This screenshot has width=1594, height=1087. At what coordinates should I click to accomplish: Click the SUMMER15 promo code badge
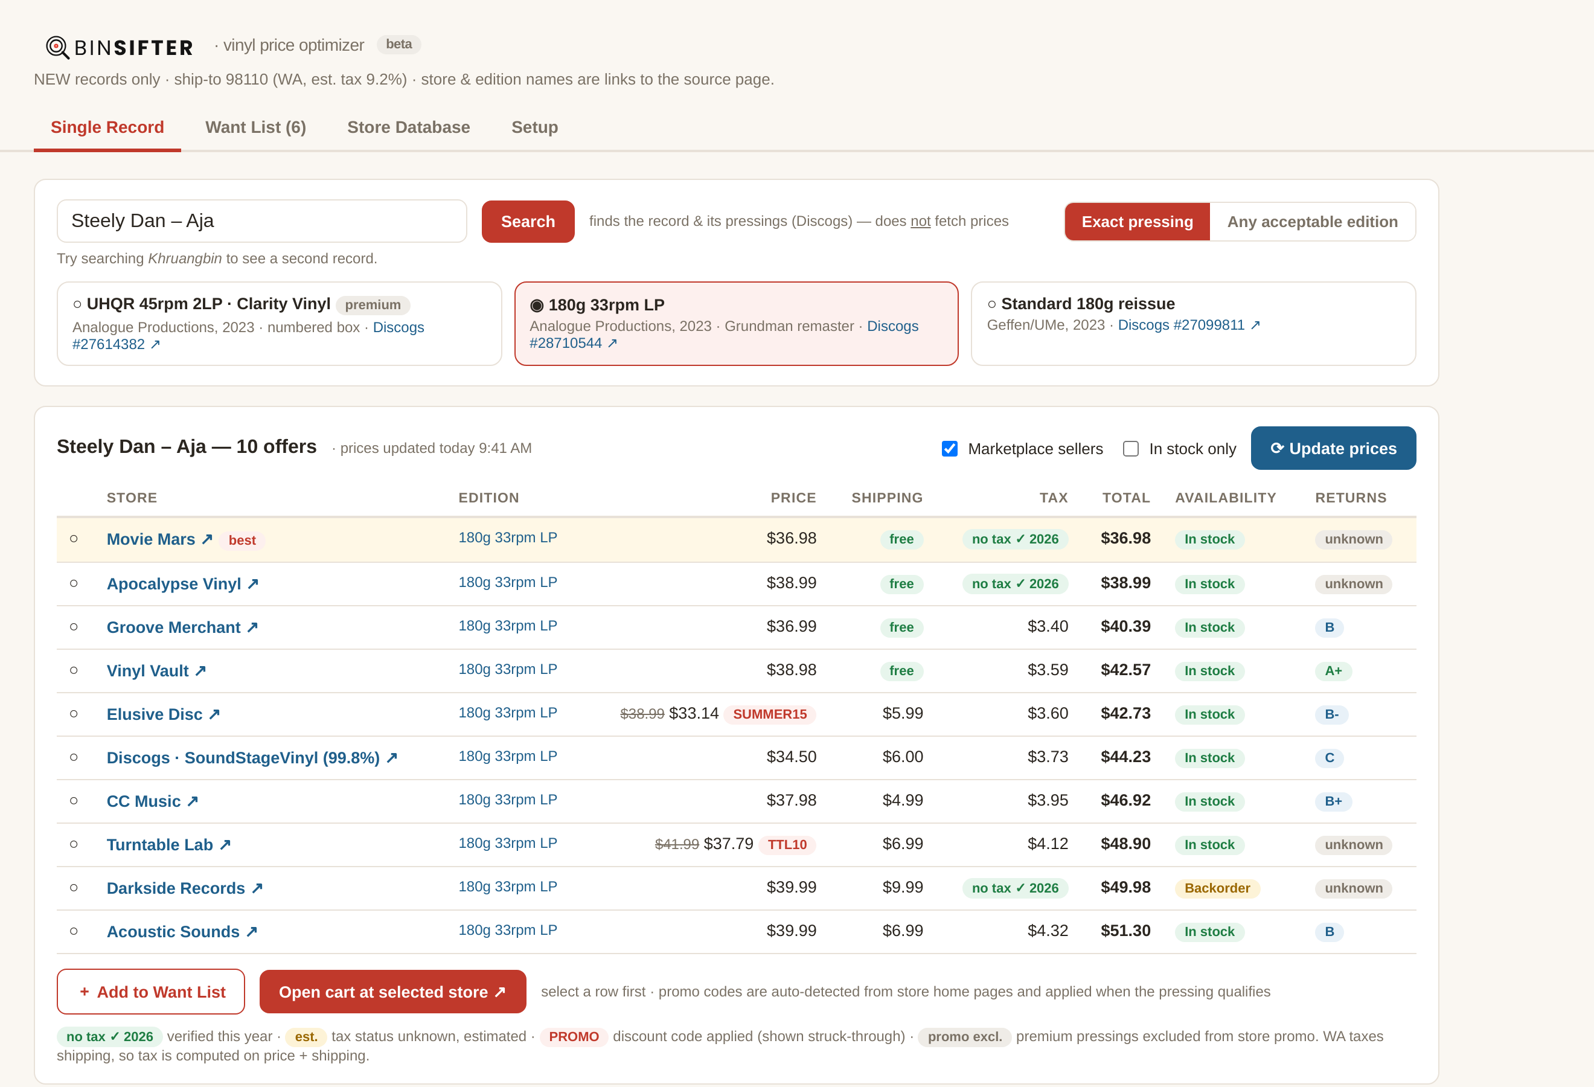[x=770, y=714]
